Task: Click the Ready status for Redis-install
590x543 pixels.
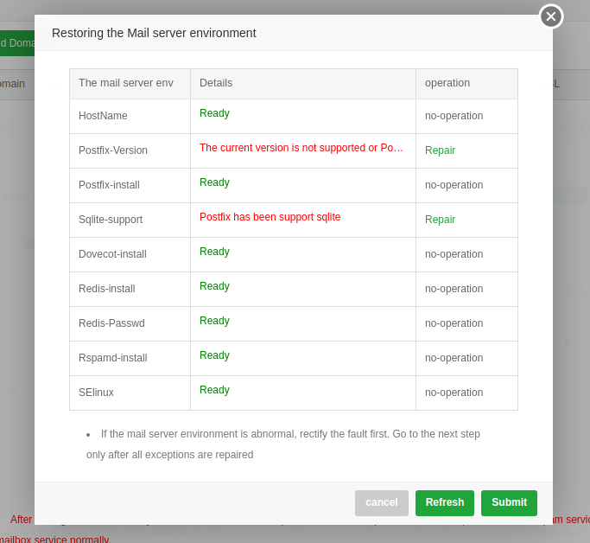Action: [x=214, y=286]
